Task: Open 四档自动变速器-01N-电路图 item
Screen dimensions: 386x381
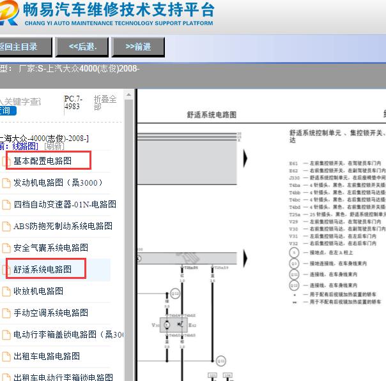Action: pos(65,204)
